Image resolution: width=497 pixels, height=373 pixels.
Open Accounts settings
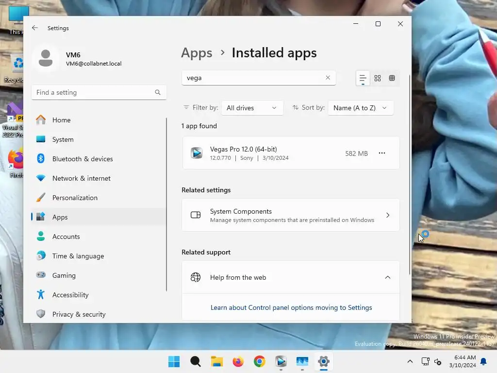coord(99,237)
